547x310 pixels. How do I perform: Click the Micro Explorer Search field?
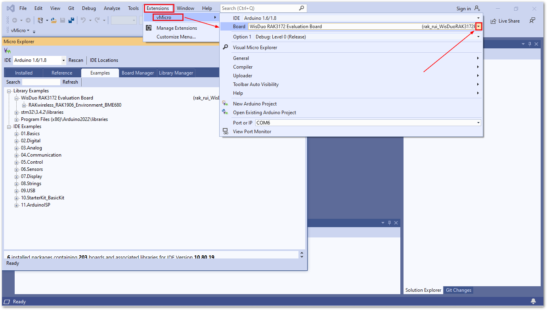click(x=41, y=82)
